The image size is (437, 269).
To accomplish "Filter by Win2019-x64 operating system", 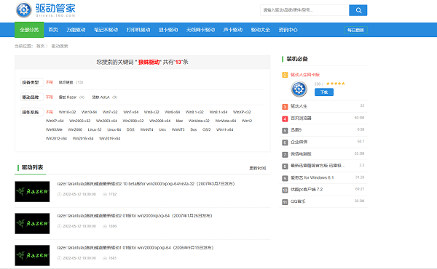I will [x=109, y=138].
